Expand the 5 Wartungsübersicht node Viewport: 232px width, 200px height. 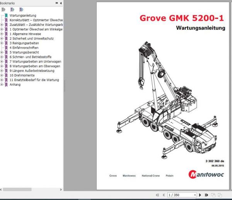(x=2, y=52)
